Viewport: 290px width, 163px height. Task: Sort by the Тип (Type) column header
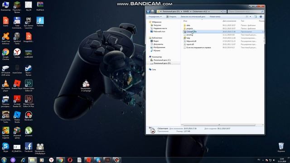click(242, 21)
